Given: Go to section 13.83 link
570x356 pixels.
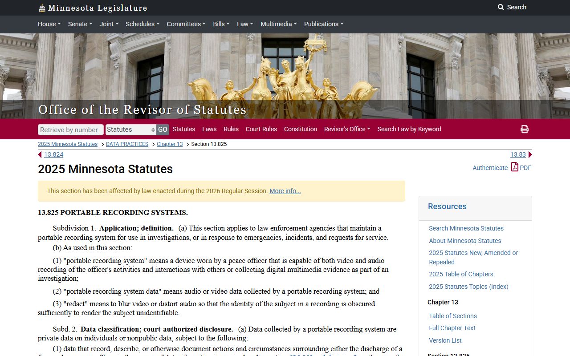Looking at the screenshot, I should point(518,154).
